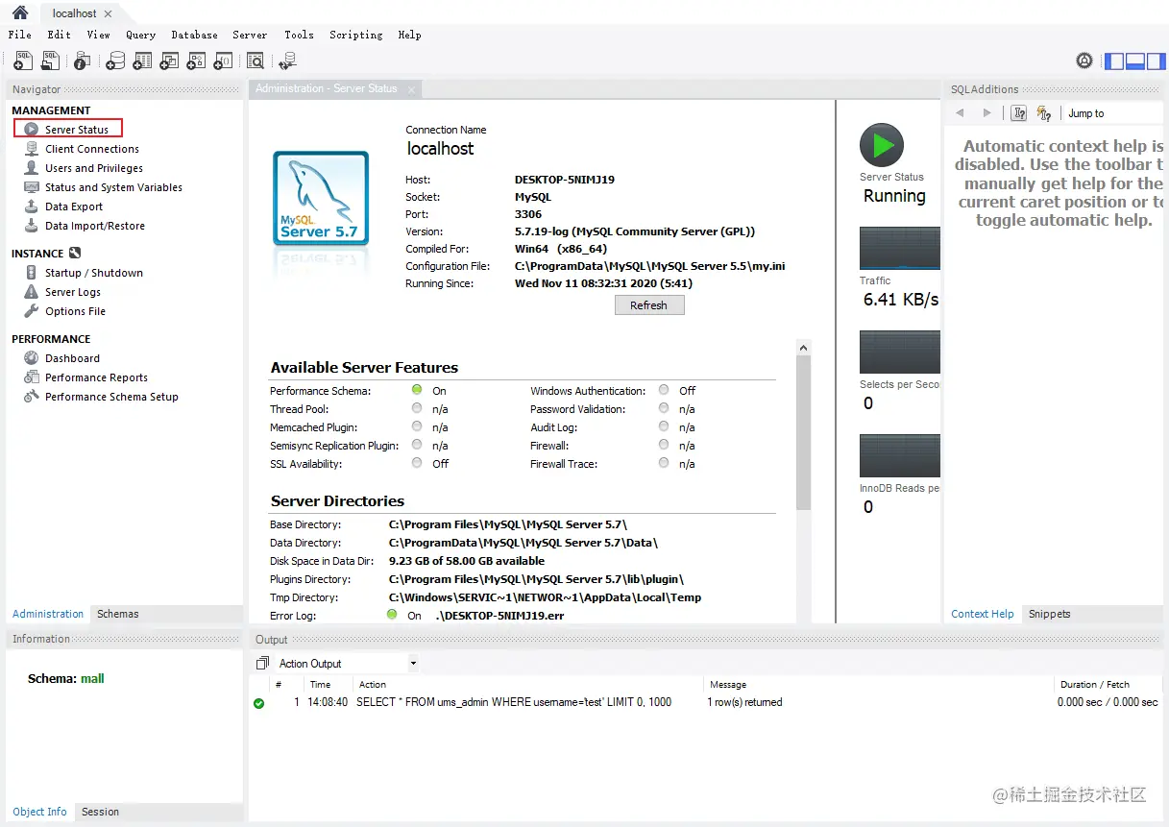The image size is (1169, 827).
Task: Create a new table toolbar icon
Action: (142, 61)
